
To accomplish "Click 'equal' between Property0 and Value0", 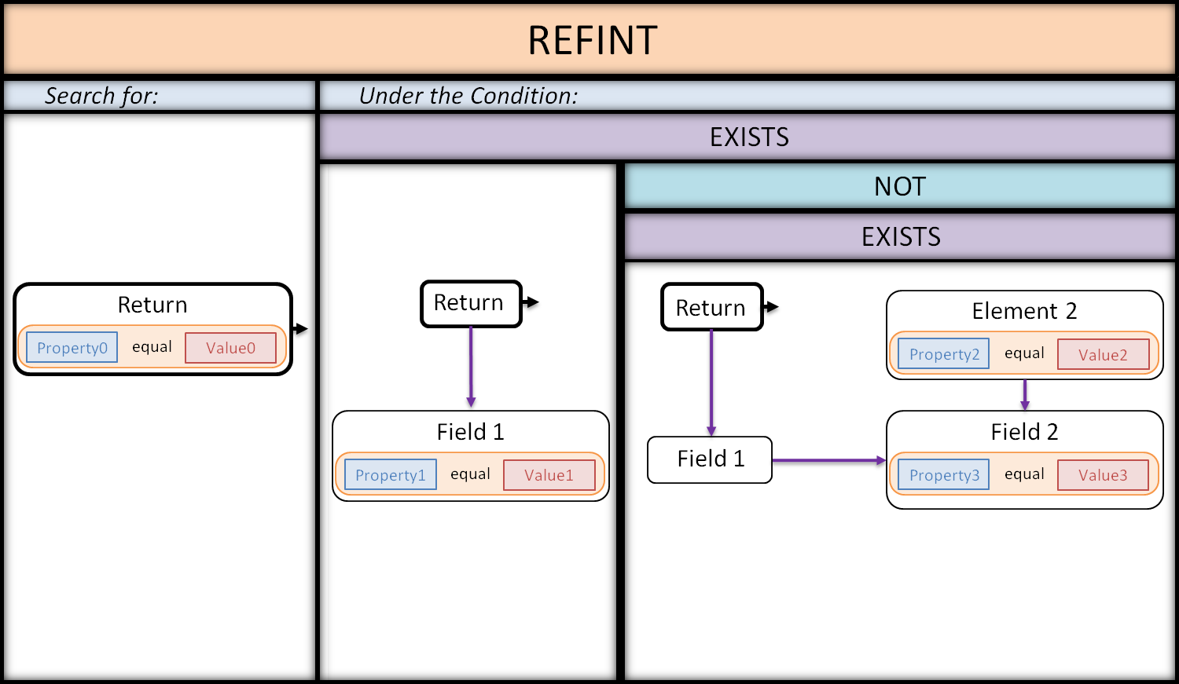I will 152,347.
